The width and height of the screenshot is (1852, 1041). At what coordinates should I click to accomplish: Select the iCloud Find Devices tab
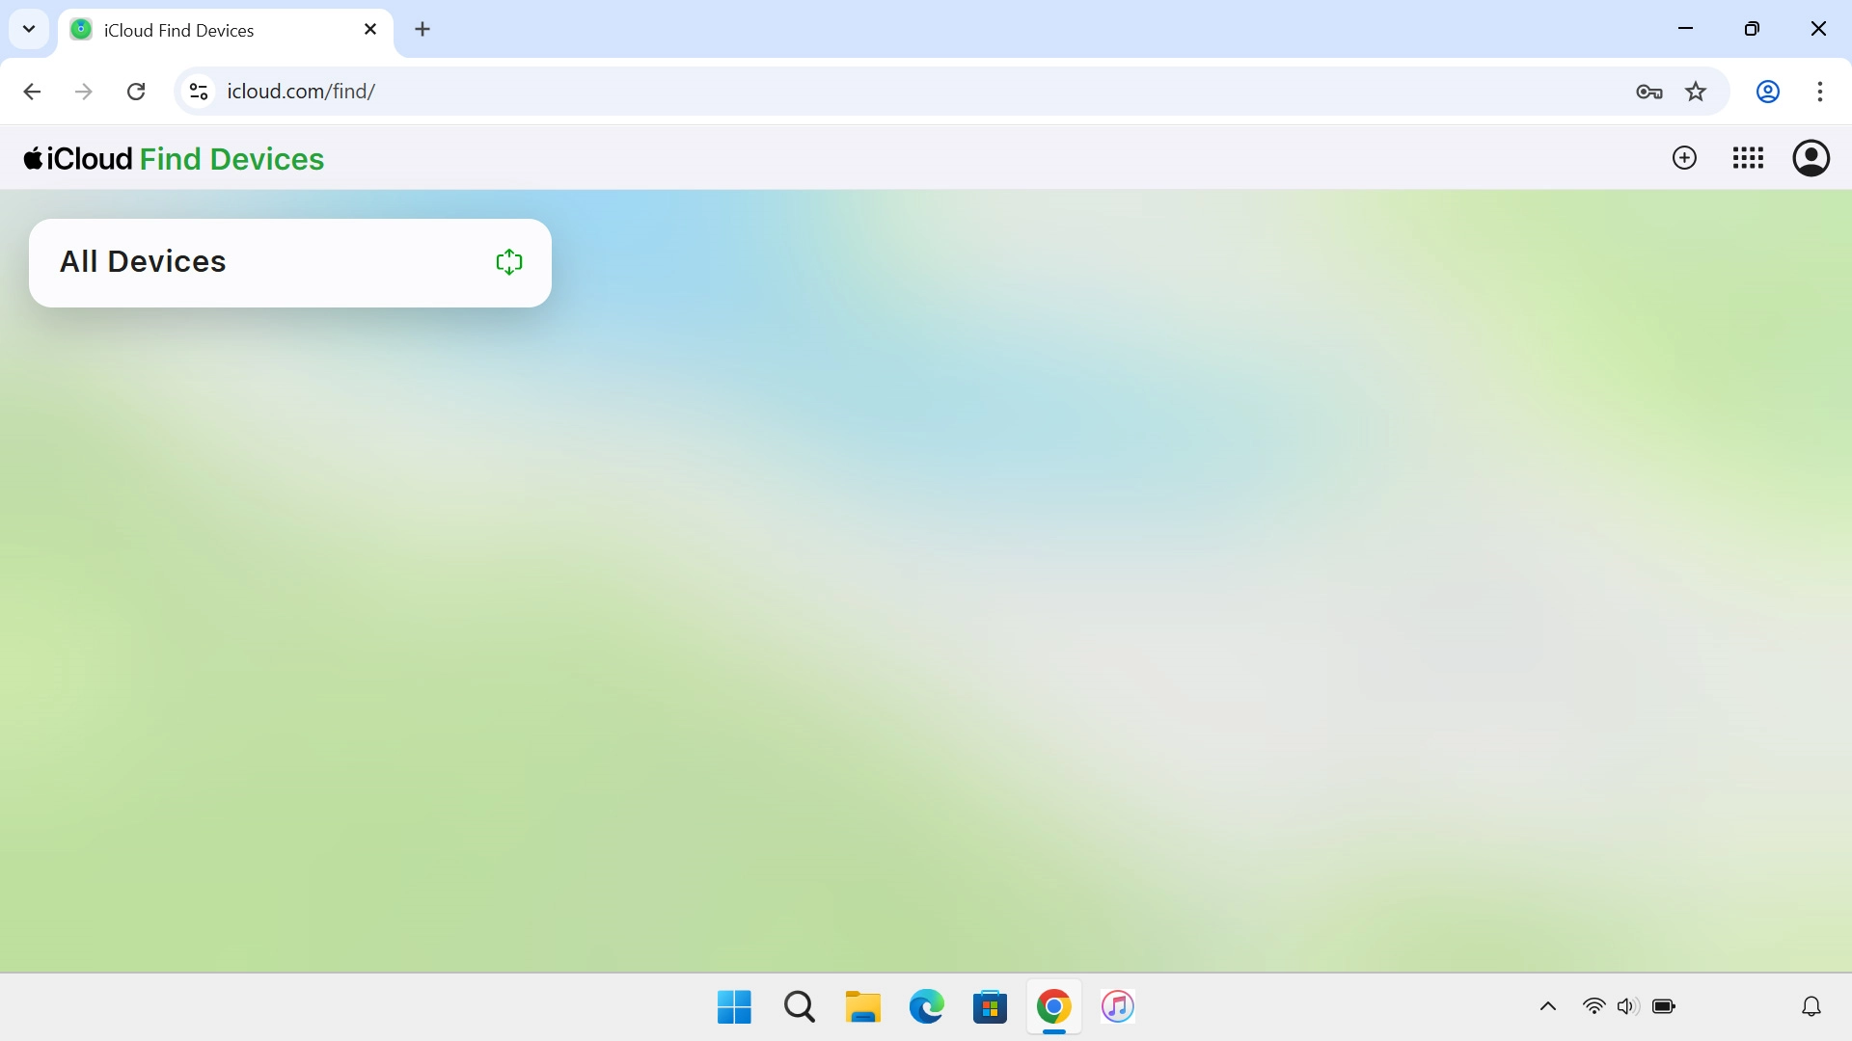[193, 30]
